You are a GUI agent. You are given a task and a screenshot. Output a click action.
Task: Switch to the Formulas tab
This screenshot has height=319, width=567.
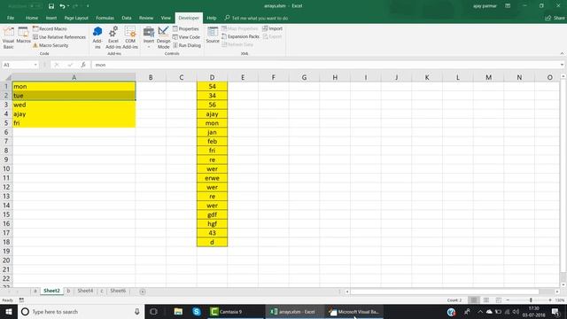[105, 18]
